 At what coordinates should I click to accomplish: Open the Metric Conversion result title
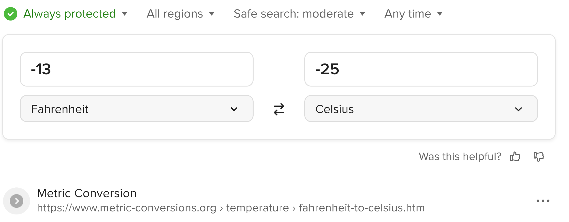click(87, 193)
